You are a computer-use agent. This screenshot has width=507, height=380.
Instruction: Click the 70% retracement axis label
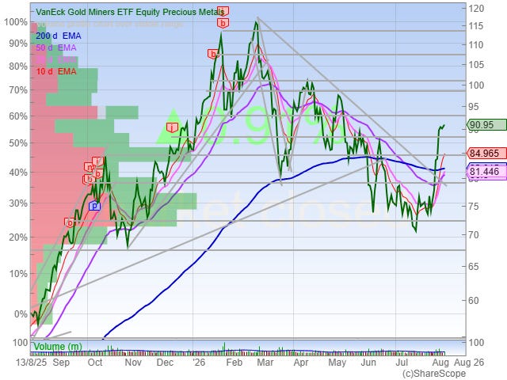click(18, 89)
